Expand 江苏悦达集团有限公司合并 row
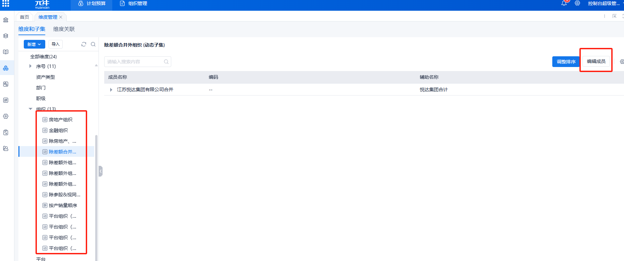The image size is (624, 261). 111,90
